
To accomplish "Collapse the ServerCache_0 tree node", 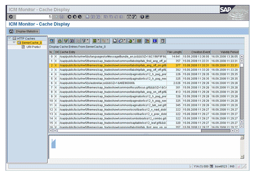I will (x=14, y=43).
